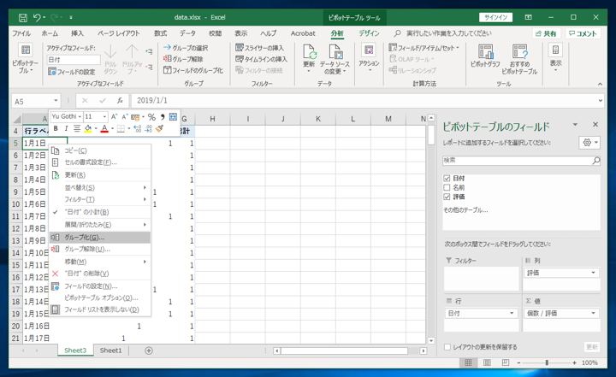Click the Comments button

(x=583, y=34)
